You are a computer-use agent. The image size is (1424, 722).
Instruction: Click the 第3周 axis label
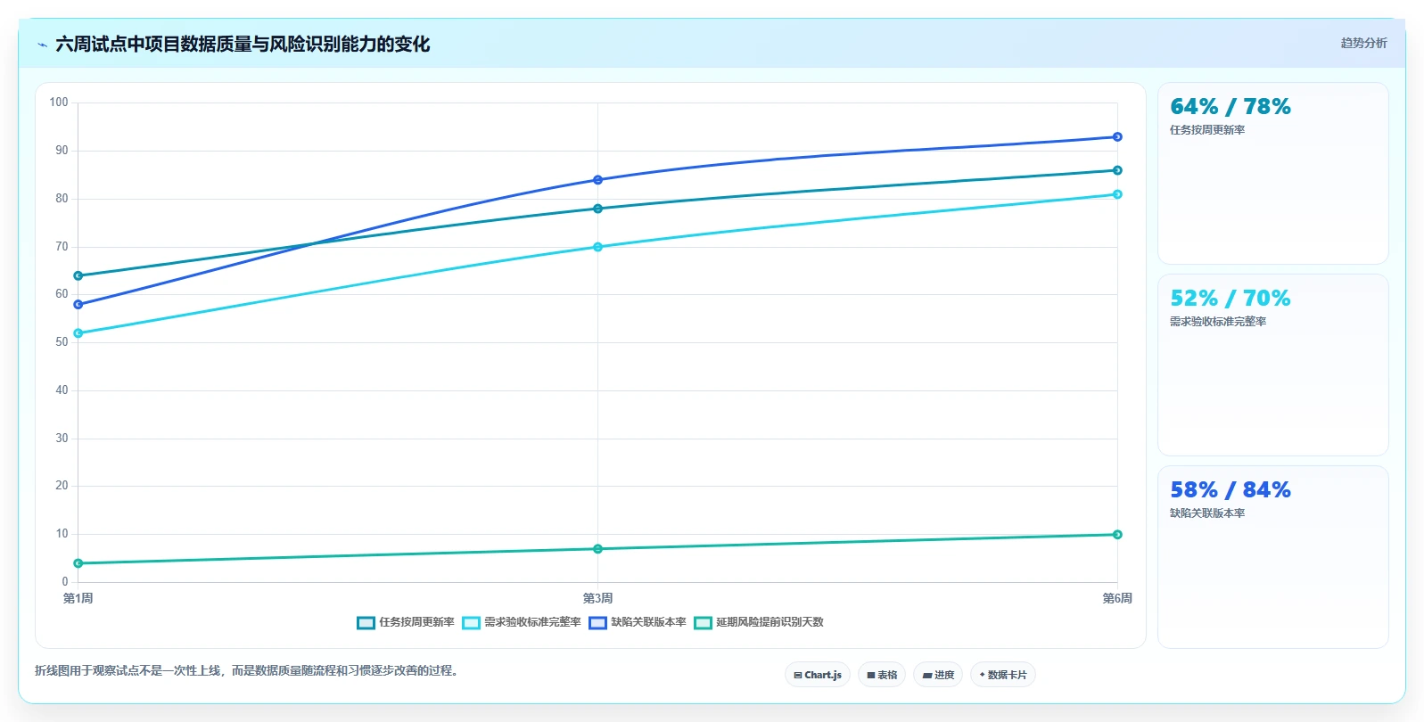597,598
